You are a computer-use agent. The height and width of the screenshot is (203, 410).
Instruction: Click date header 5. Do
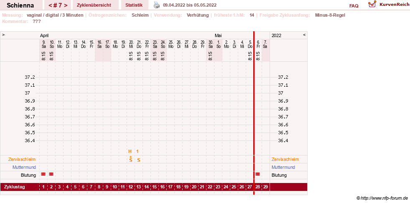[x=250, y=44]
